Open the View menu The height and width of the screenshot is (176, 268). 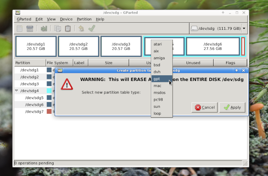click(51, 19)
